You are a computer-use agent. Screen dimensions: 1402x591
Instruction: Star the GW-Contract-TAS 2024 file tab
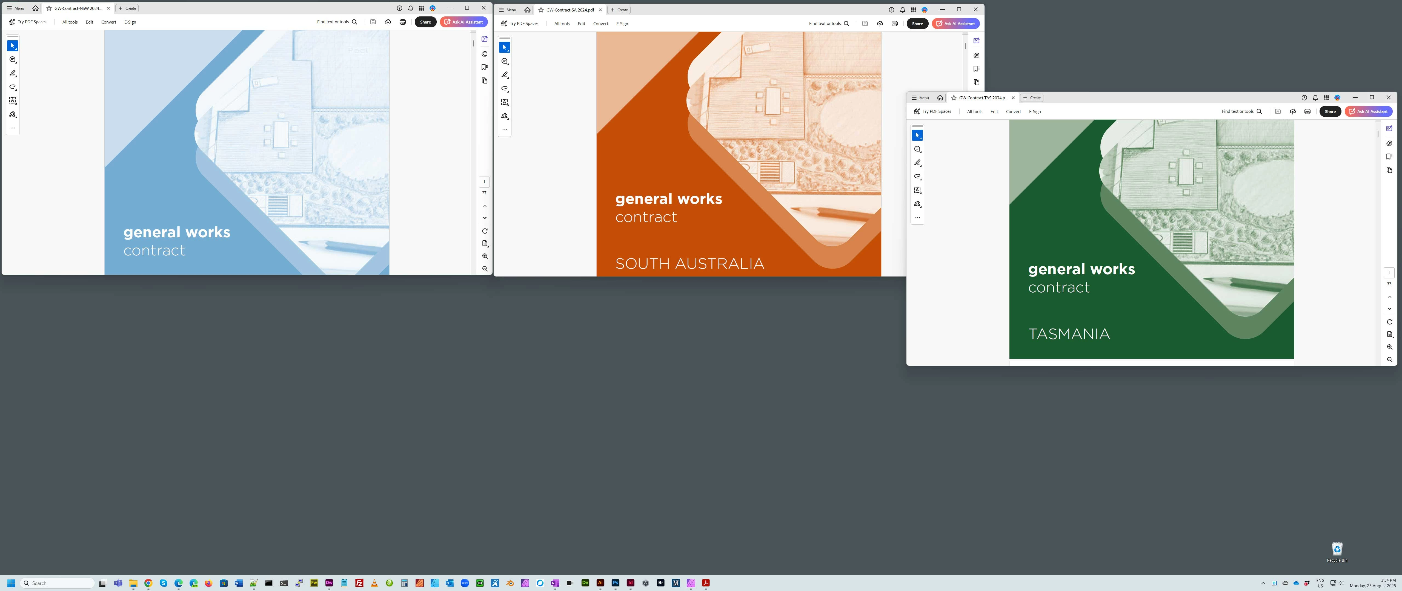click(954, 98)
